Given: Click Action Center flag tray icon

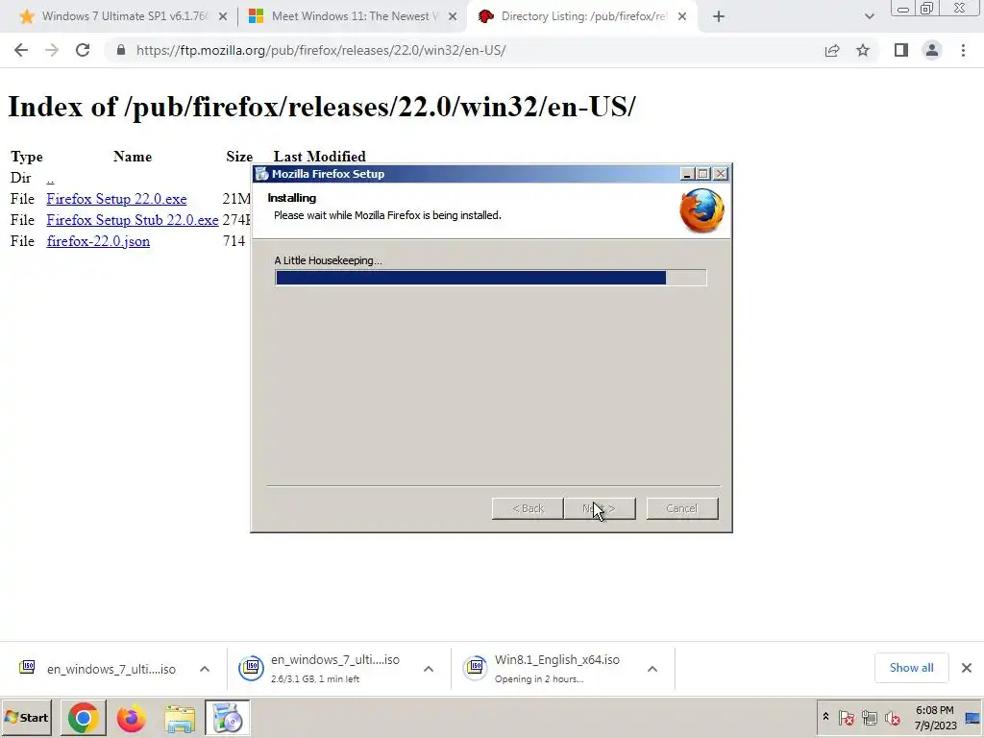Looking at the screenshot, I should 846,717.
